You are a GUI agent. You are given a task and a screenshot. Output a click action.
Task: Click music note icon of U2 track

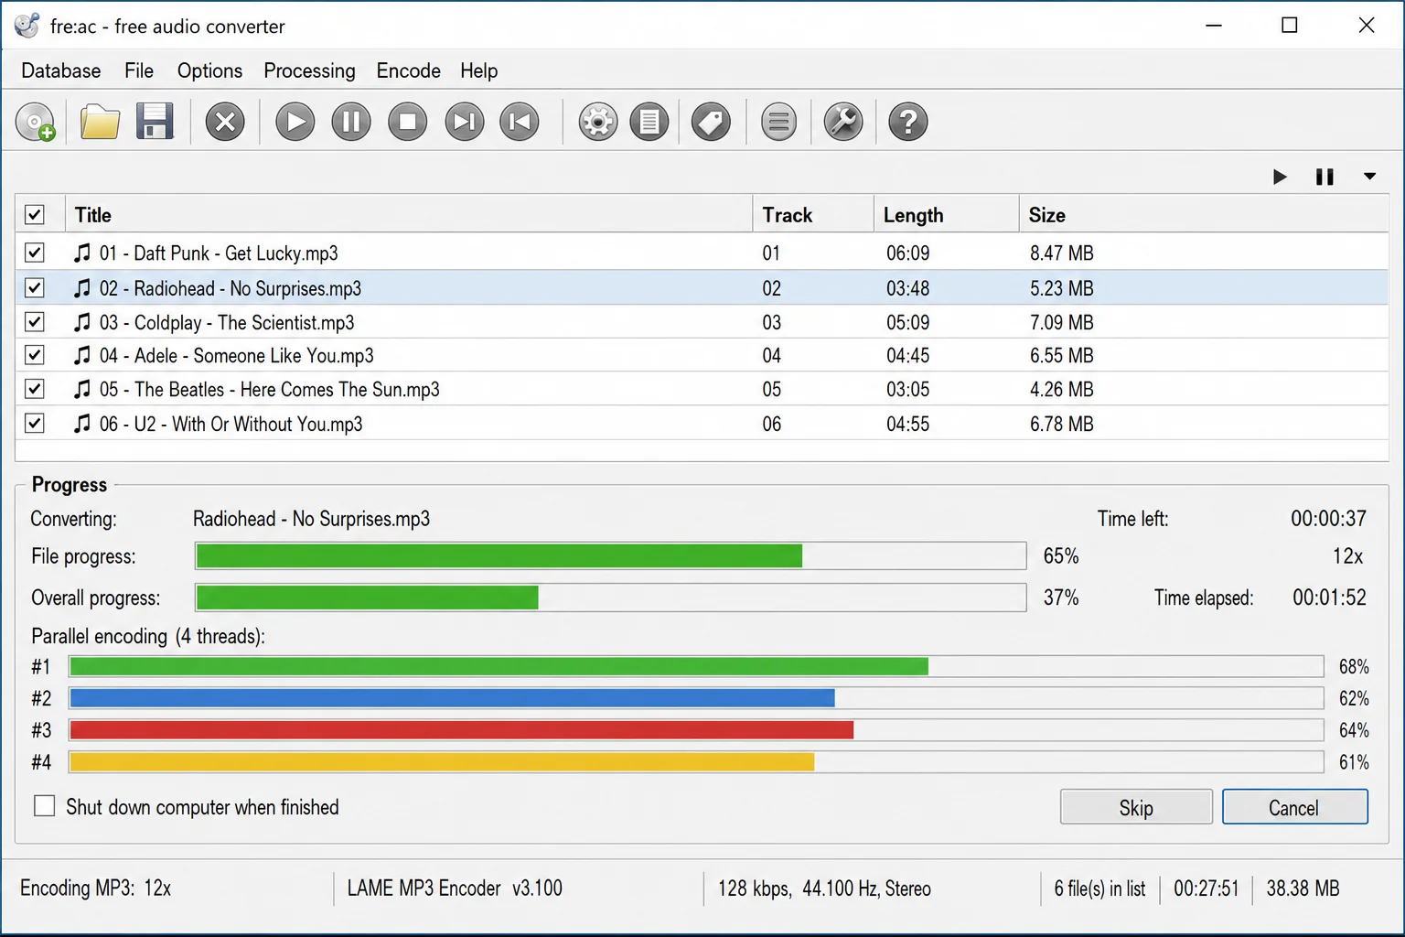(82, 424)
